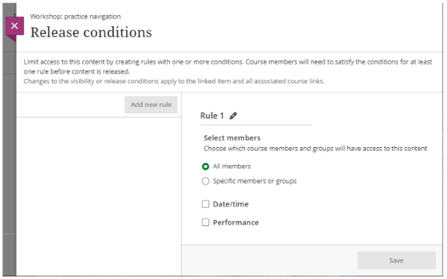Save the release conditions
The height and width of the screenshot is (279, 447).
[x=396, y=260]
